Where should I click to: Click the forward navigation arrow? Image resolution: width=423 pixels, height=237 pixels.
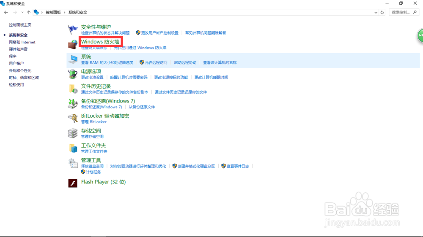(x=15, y=12)
